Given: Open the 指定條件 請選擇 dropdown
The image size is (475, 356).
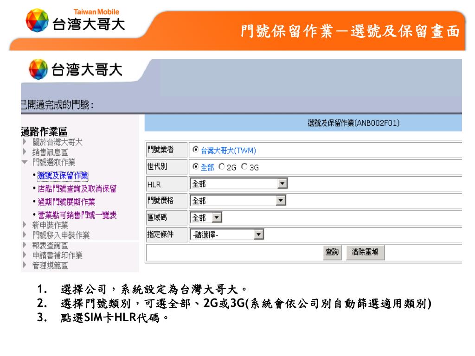Looking at the screenshot, I should click(227, 234).
